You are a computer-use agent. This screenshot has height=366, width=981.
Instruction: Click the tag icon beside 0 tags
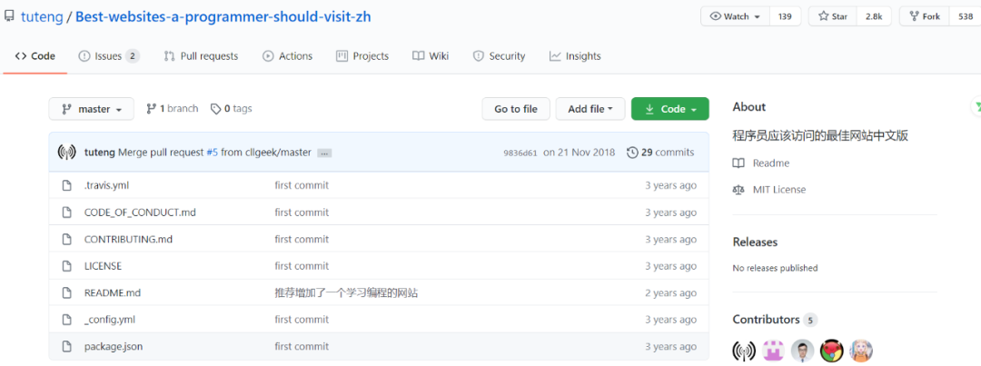pyautogui.click(x=216, y=109)
